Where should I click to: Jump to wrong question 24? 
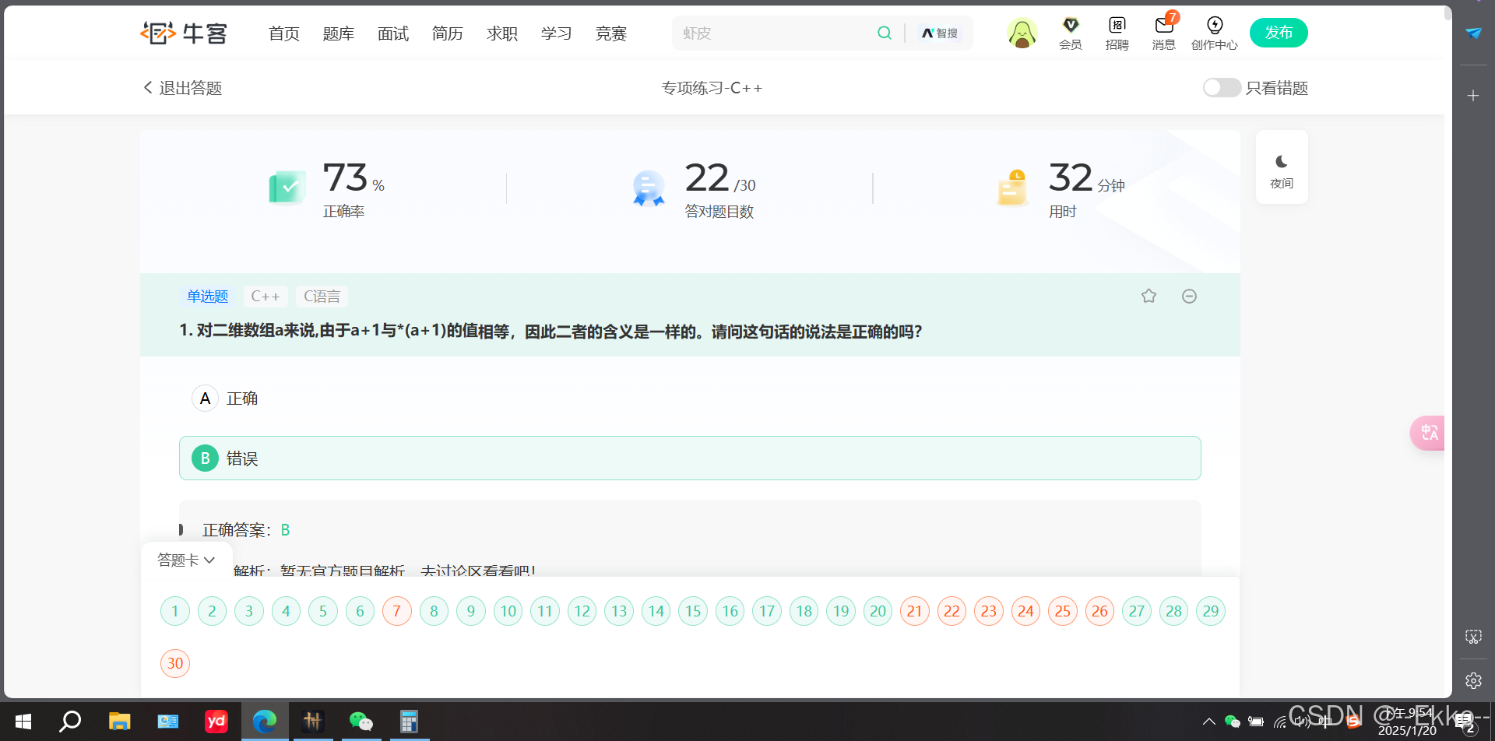[x=1025, y=611]
